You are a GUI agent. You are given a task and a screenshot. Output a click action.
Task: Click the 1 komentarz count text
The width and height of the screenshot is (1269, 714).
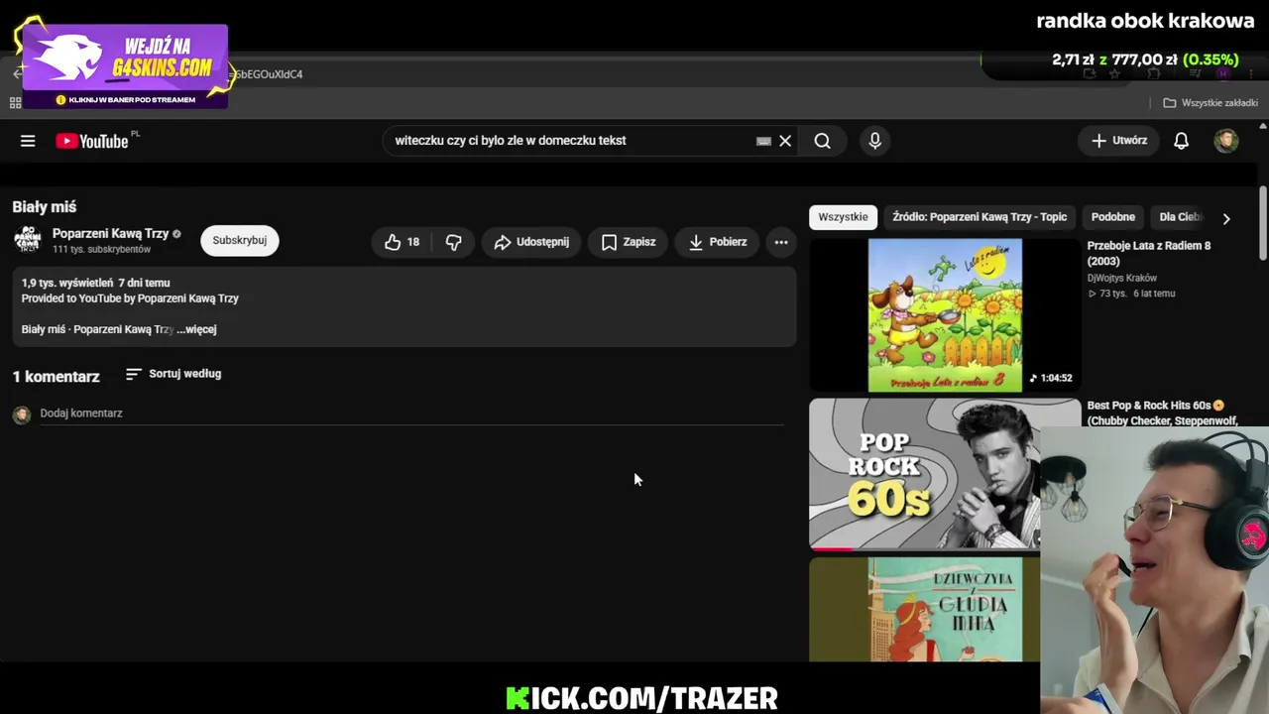pos(57,377)
